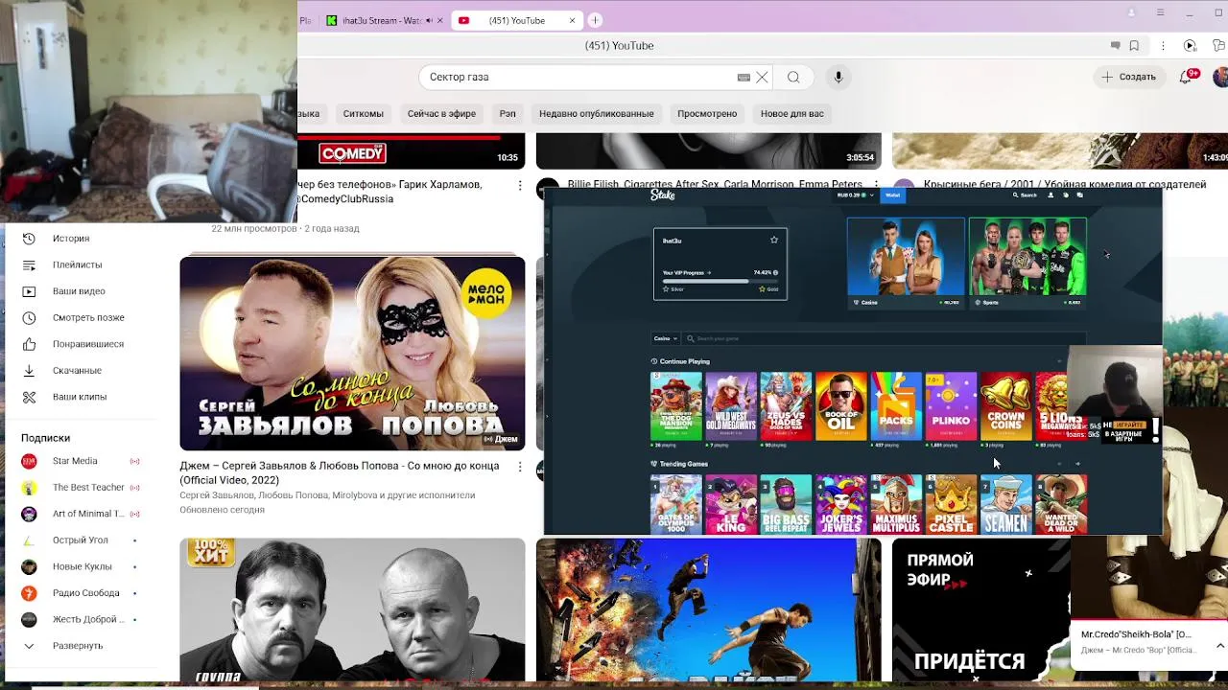
Task: Open the Zeus vs Hades game
Action: [786, 406]
